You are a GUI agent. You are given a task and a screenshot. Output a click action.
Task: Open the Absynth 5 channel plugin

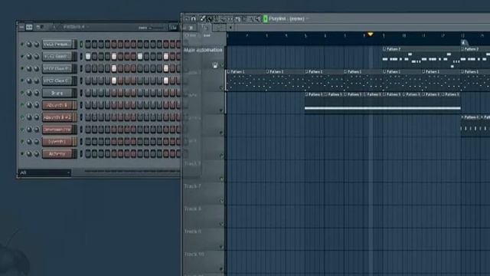coord(57,105)
